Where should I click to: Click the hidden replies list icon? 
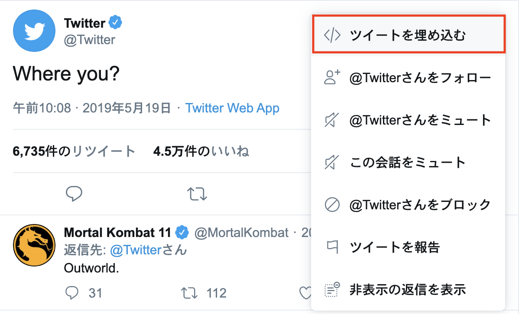[x=332, y=289]
